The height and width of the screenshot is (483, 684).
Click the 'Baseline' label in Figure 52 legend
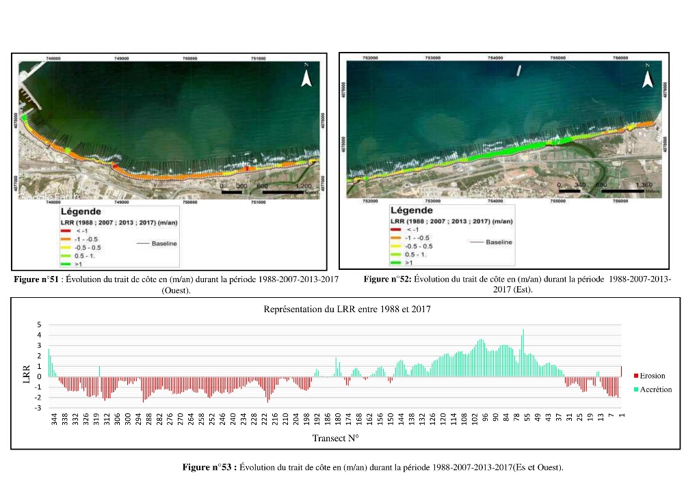(x=499, y=242)
